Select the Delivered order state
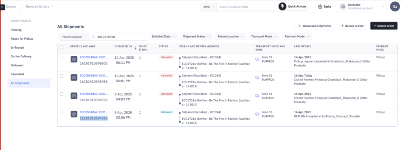Screen dimensions: 403x150 (x=17, y=66)
